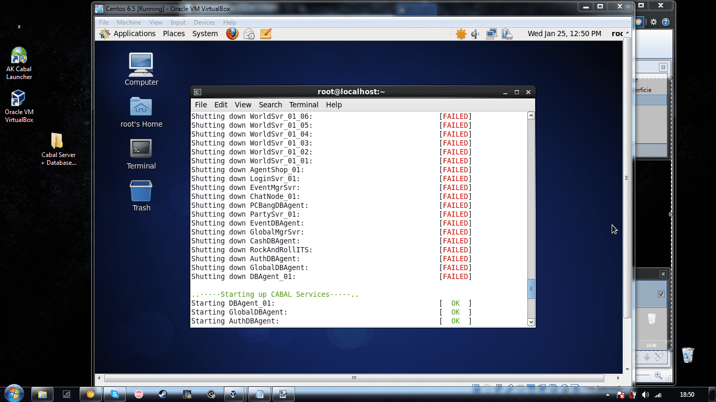Click 'Starting up CABAL Services' green text

coord(275,294)
